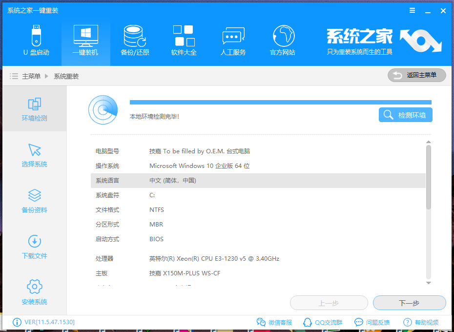Viewport: 454px width, 332px height.
Task: Click the version info icon in the status bar
Action: pyautogui.click(x=17, y=322)
